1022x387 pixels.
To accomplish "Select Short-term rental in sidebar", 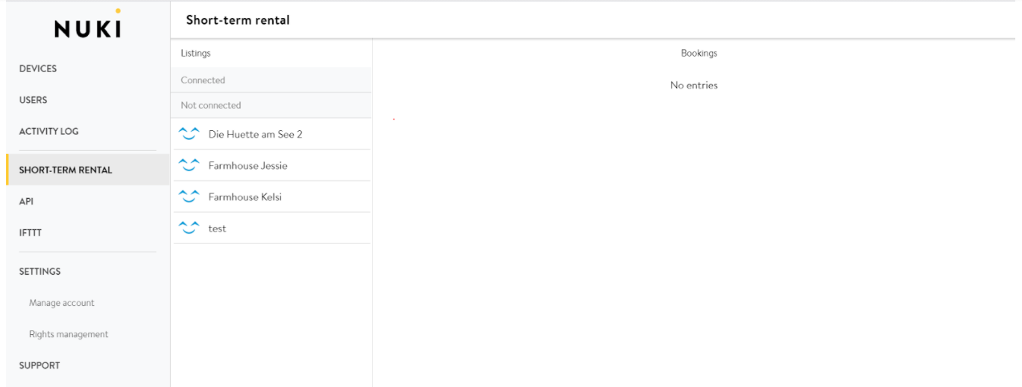I will (x=66, y=170).
